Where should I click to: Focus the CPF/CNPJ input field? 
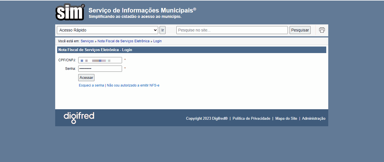tap(100, 60)
